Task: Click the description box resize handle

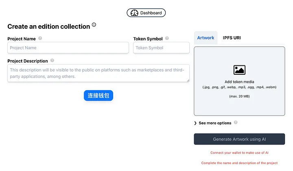Action: (x=188, y=80)
